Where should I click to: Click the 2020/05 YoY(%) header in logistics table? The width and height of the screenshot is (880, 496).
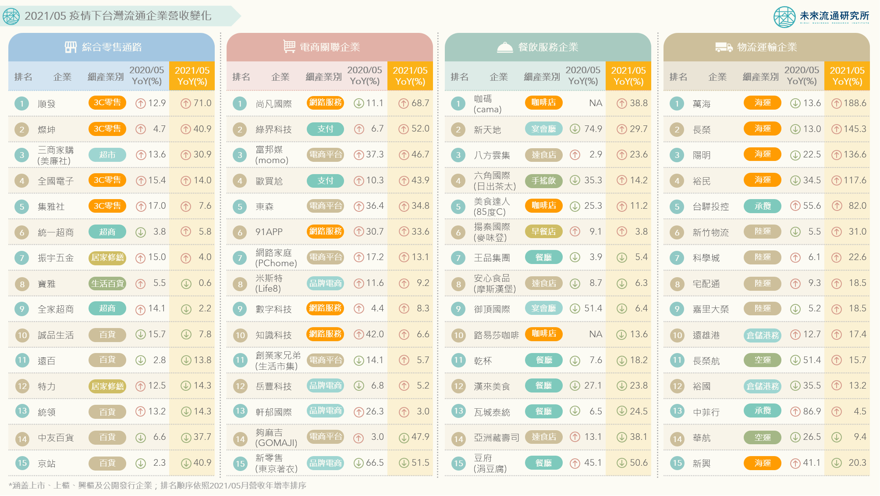tap(802, 75)
